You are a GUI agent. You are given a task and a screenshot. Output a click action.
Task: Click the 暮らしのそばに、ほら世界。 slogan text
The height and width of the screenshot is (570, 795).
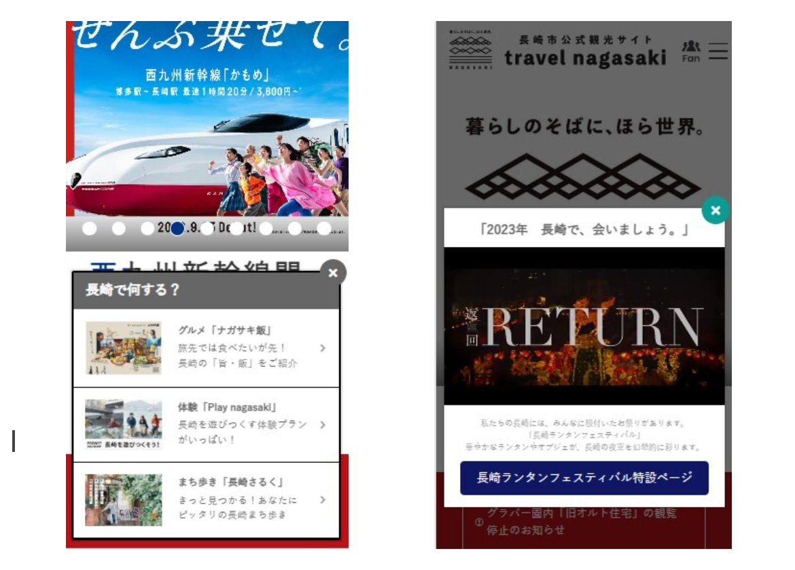click(x=585, y=127)
